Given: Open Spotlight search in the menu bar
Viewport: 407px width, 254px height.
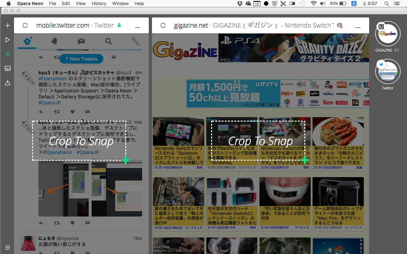Looking at the screenshot, I should 387,3.
